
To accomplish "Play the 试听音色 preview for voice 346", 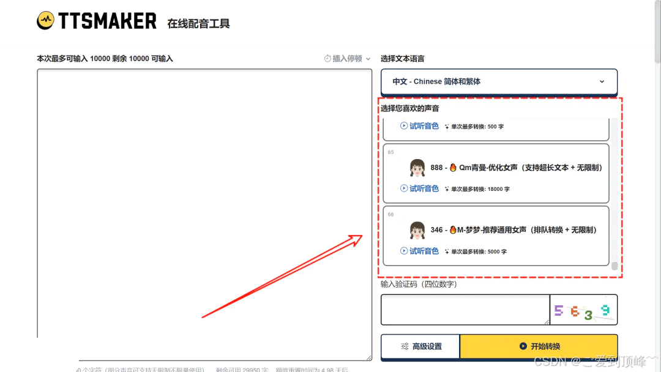I will tap(419, 251).
